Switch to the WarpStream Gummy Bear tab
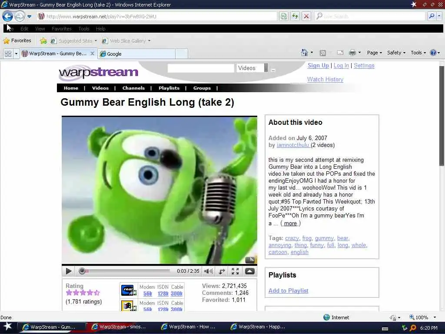 click(x=54, y=53)
